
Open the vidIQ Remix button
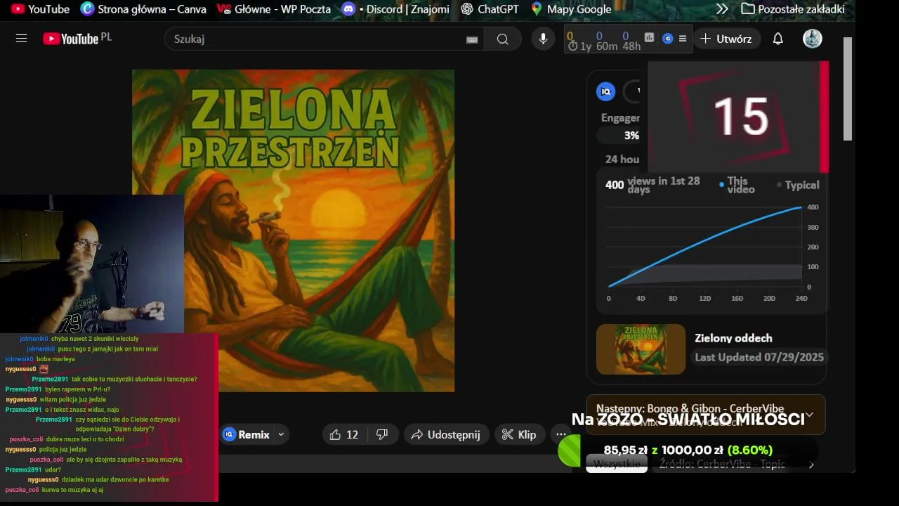point(247,434)
